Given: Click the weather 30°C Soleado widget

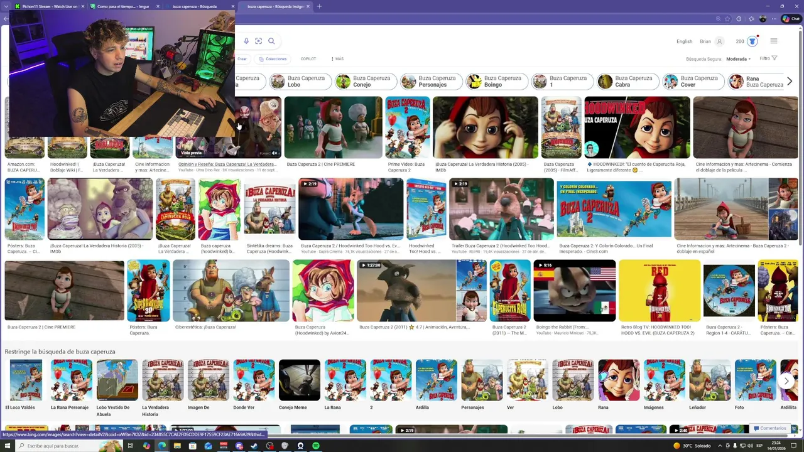Looking at the screenshot, I should click(x=692, y=446).
